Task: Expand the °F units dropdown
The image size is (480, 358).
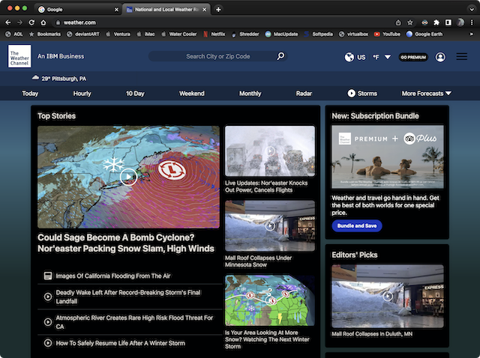Action: coord(387,57)
